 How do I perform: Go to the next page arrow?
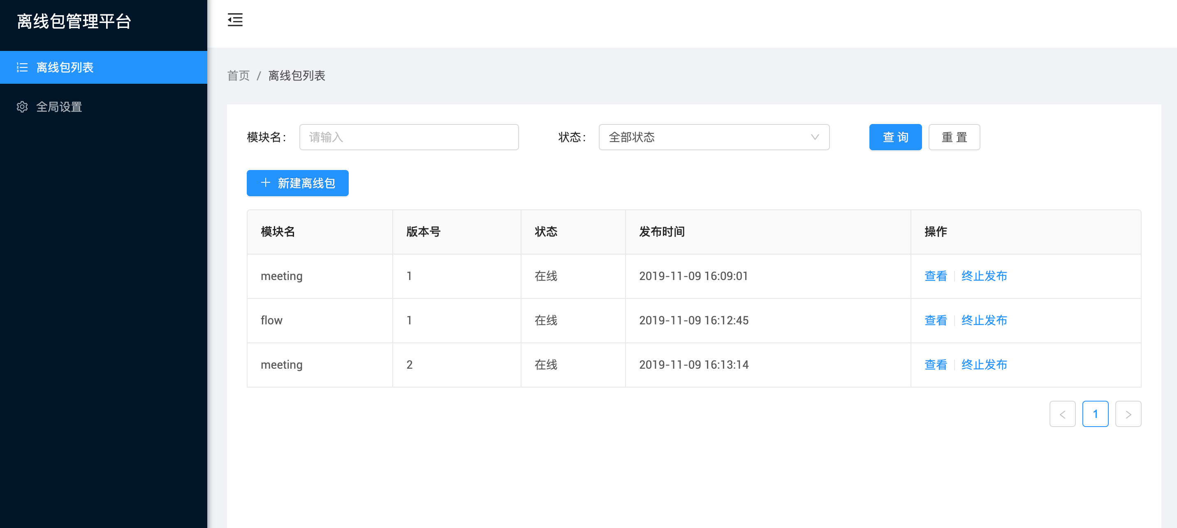click(x=1128, y=414)
